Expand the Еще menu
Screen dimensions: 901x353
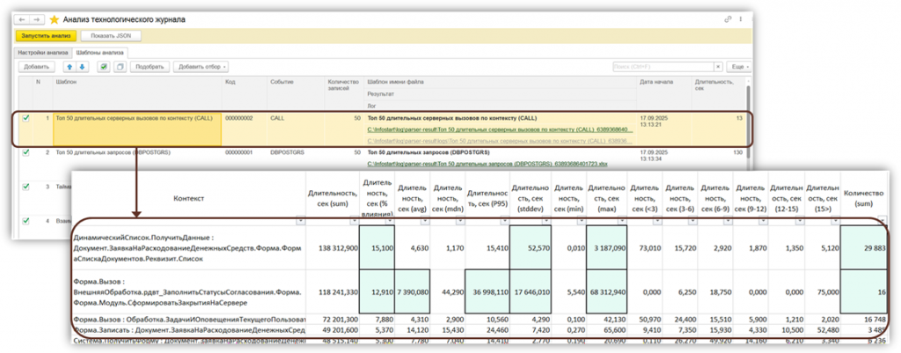[739, 67]
